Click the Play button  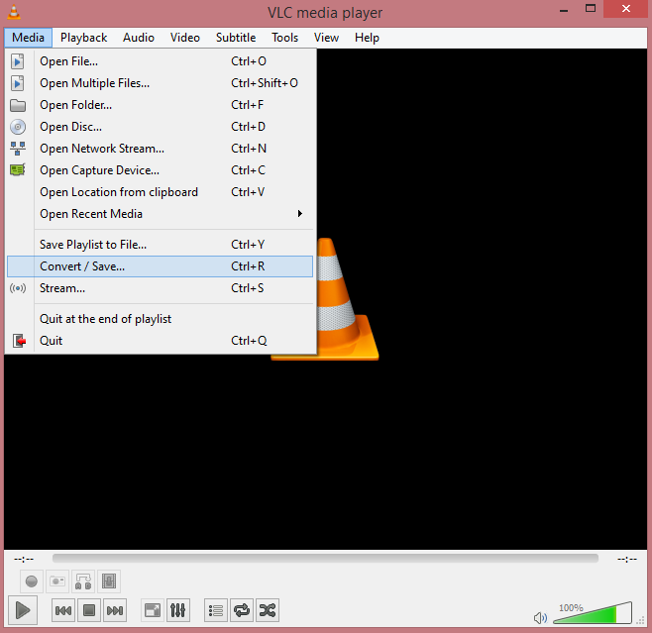tap(24, 610)
